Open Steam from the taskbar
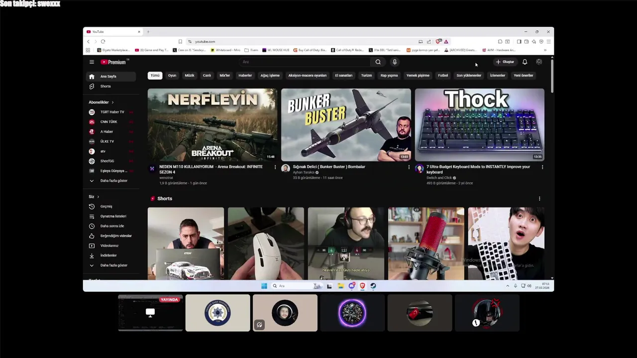 [x=373, y=286]
